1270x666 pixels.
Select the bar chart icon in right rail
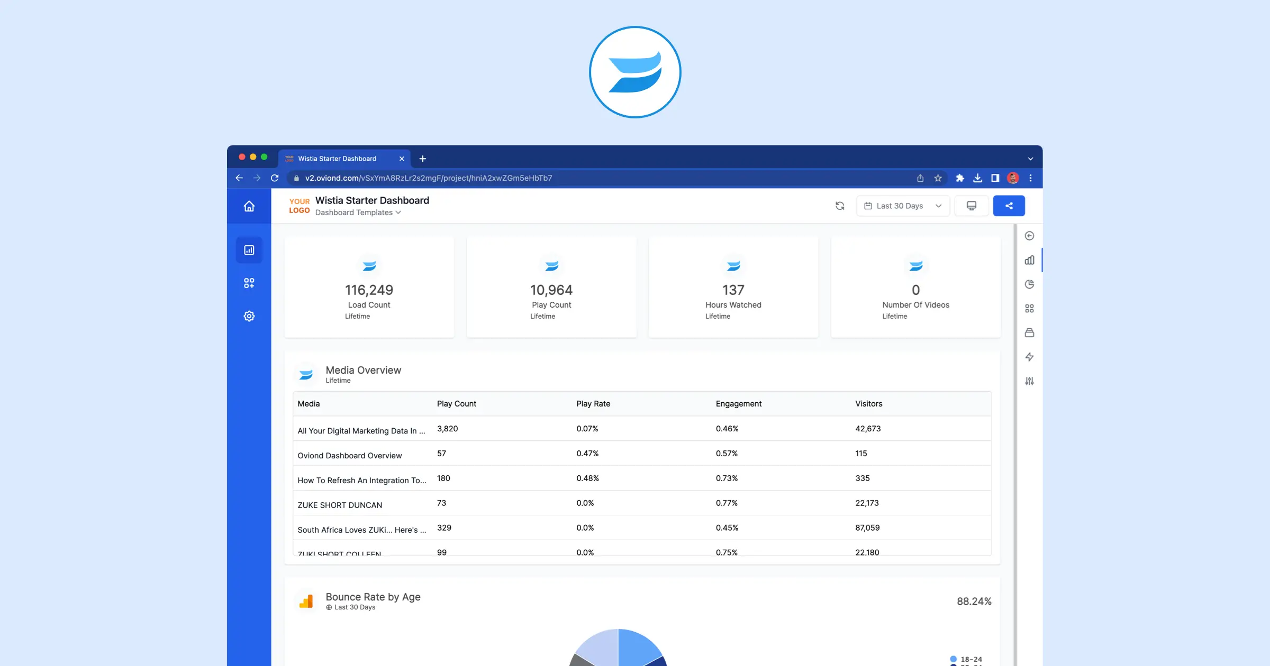1029,260
